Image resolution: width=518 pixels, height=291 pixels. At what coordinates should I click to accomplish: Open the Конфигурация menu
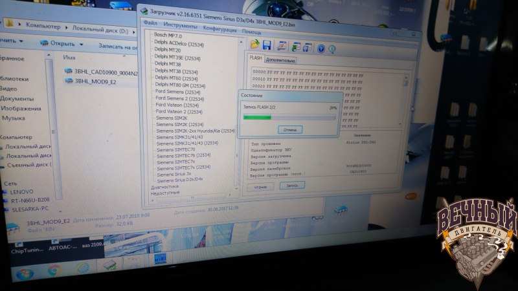[x=219, y=30]
